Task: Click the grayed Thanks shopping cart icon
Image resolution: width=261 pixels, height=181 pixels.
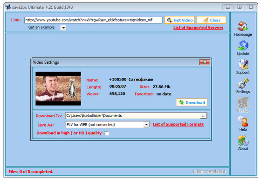Action: 243,103
